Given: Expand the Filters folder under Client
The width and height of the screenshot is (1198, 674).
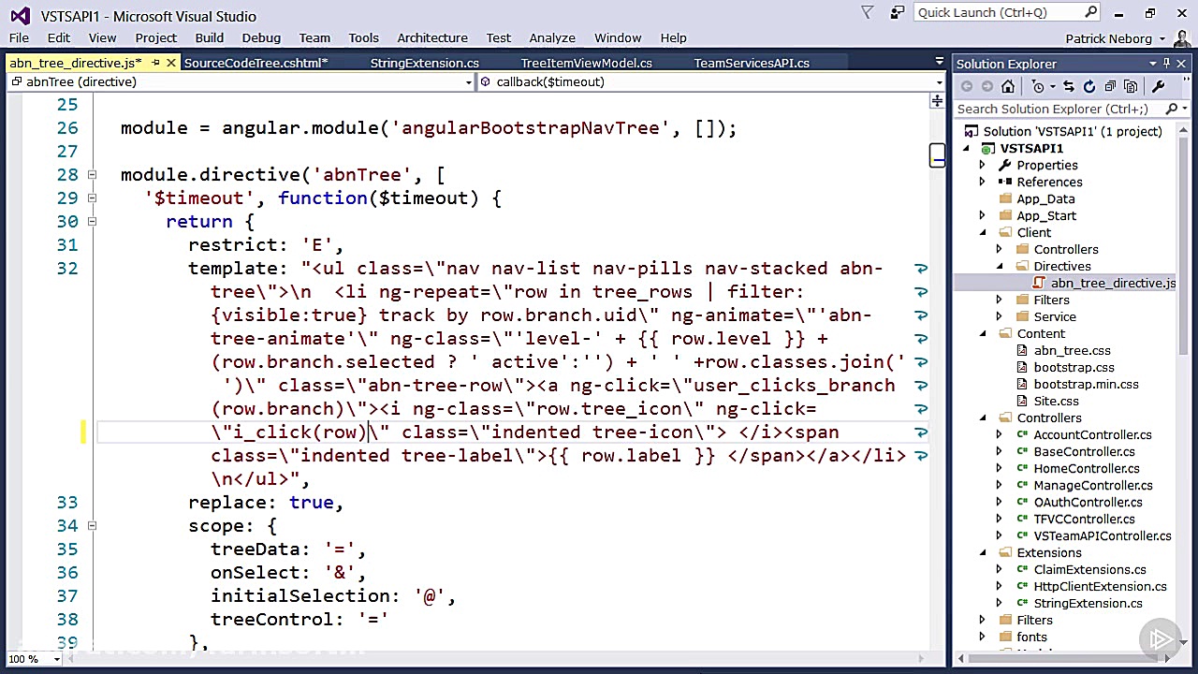Looking at the screenshot, I should 999,300.
